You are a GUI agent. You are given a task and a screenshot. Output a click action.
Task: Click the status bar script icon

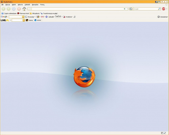(x=162, y=133)
